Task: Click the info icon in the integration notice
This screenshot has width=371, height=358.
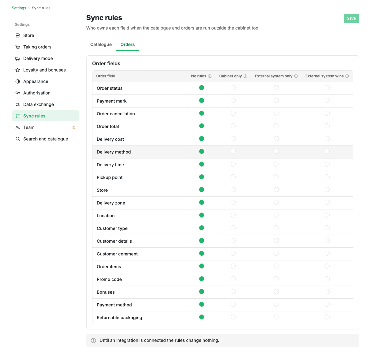Action: pyautogui.click(x=93, y=341)
